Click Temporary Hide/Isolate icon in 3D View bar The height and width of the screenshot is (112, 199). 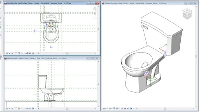pos(131,108)
